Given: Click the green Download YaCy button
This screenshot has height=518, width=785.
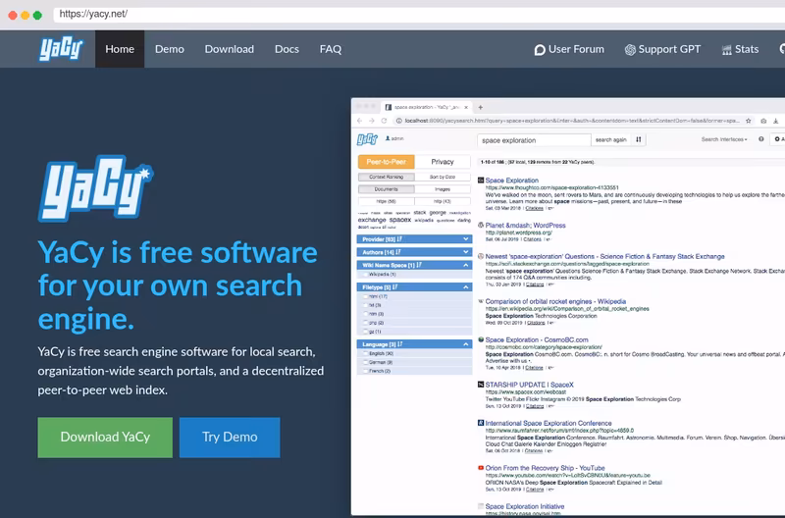Looking at the screenshot, I should click(x=105, y=437).
